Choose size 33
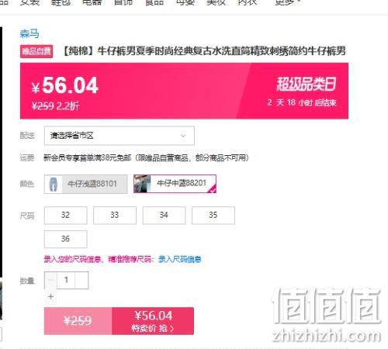 [115, 215]
